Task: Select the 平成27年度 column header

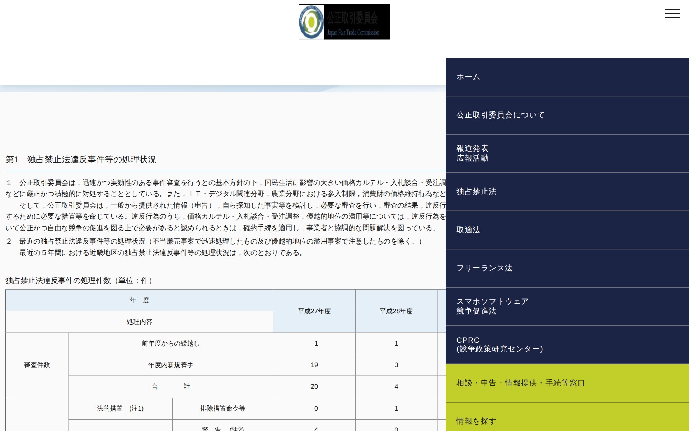Action: [x=314, y=311]
